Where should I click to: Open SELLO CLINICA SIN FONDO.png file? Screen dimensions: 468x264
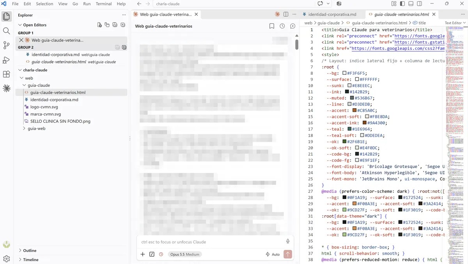pyautogui.click(x=60, y=121)
